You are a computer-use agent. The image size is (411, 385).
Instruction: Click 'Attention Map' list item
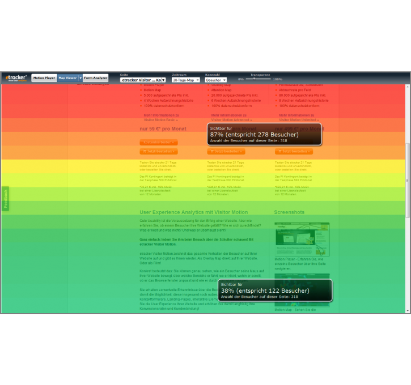tap(221, 90)
